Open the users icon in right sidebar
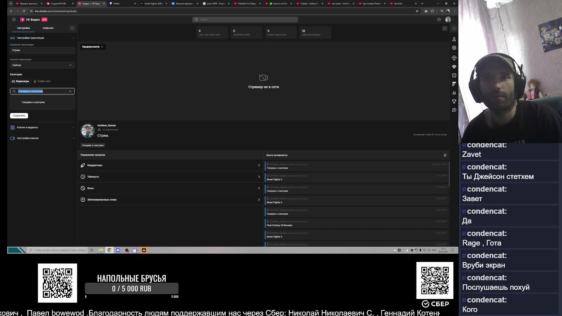Image resolution: width=562 pixels, height=316 pixels. click(x=454, y=39)
